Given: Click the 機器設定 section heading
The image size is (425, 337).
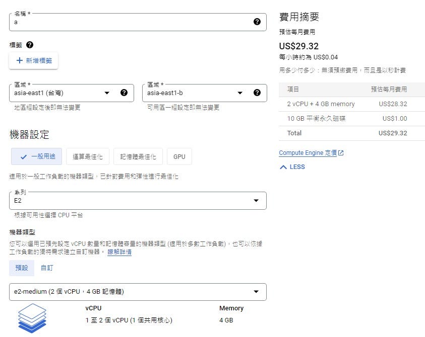Looking at the screenshot, I should [x=29, y=134].
